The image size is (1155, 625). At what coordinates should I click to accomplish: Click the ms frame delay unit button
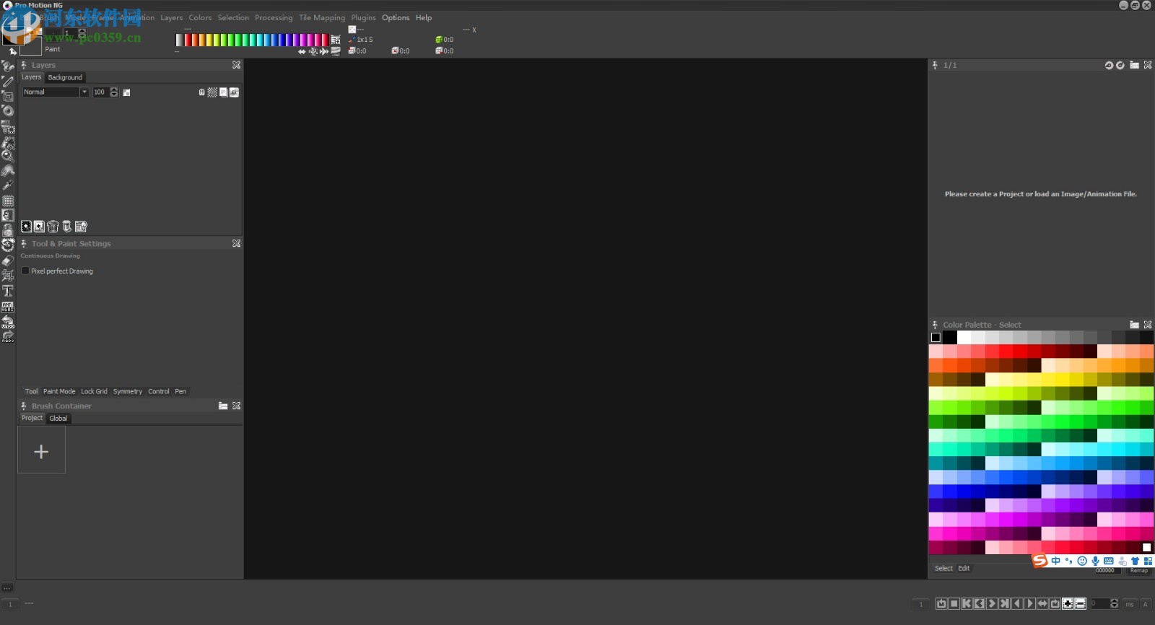point(1130,604)
